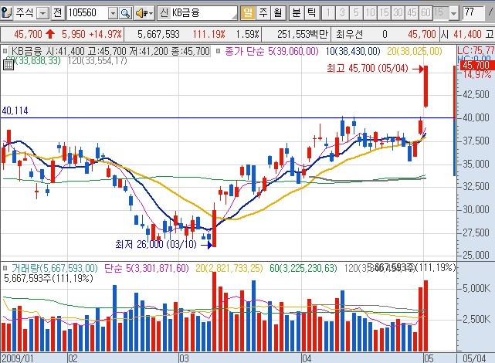
Task: Click the 42,500 price axis label
Action: [x=476, y=94]
